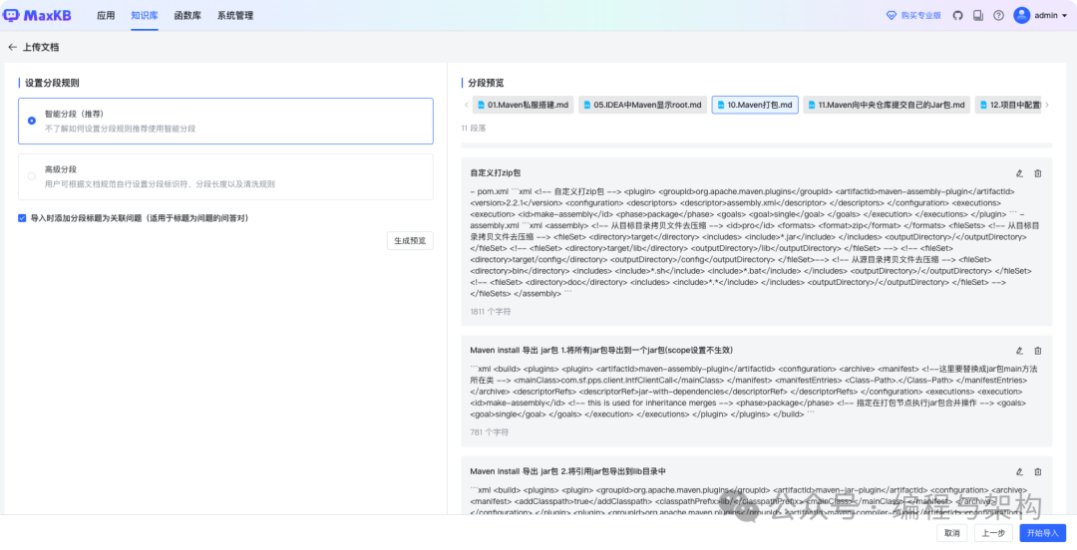Edit the 自定义打zip包 segment
The image size is (1077, 550).
[1019, 173]
